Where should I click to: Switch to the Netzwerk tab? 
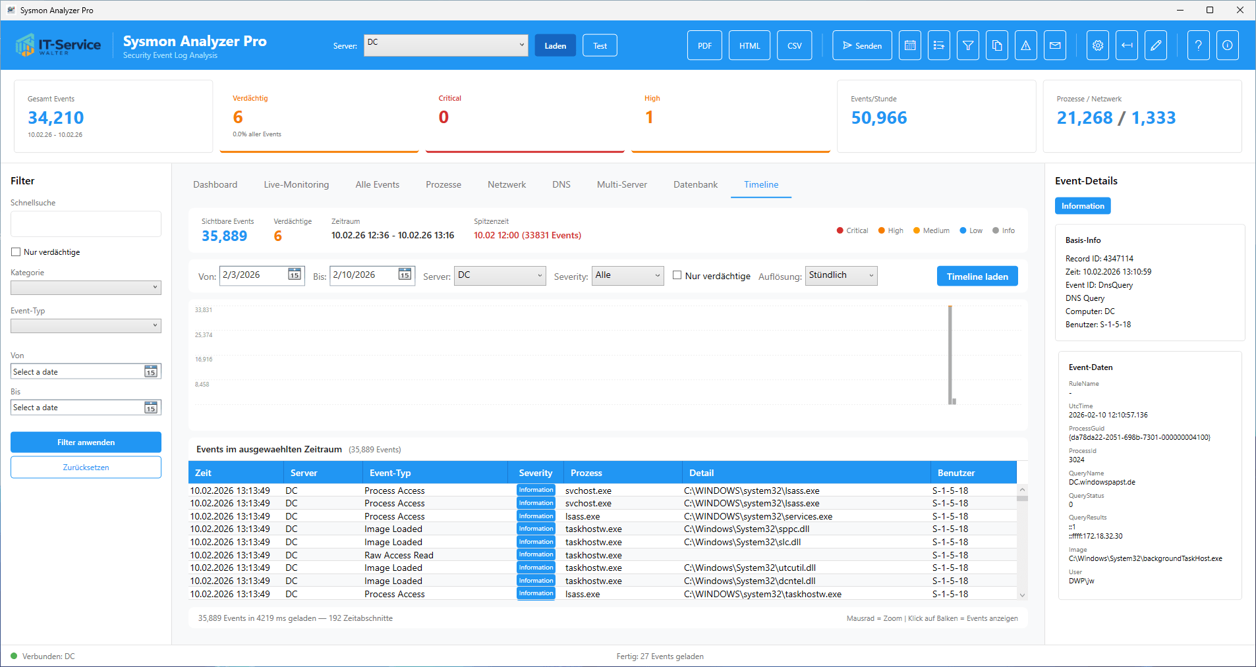506,184
